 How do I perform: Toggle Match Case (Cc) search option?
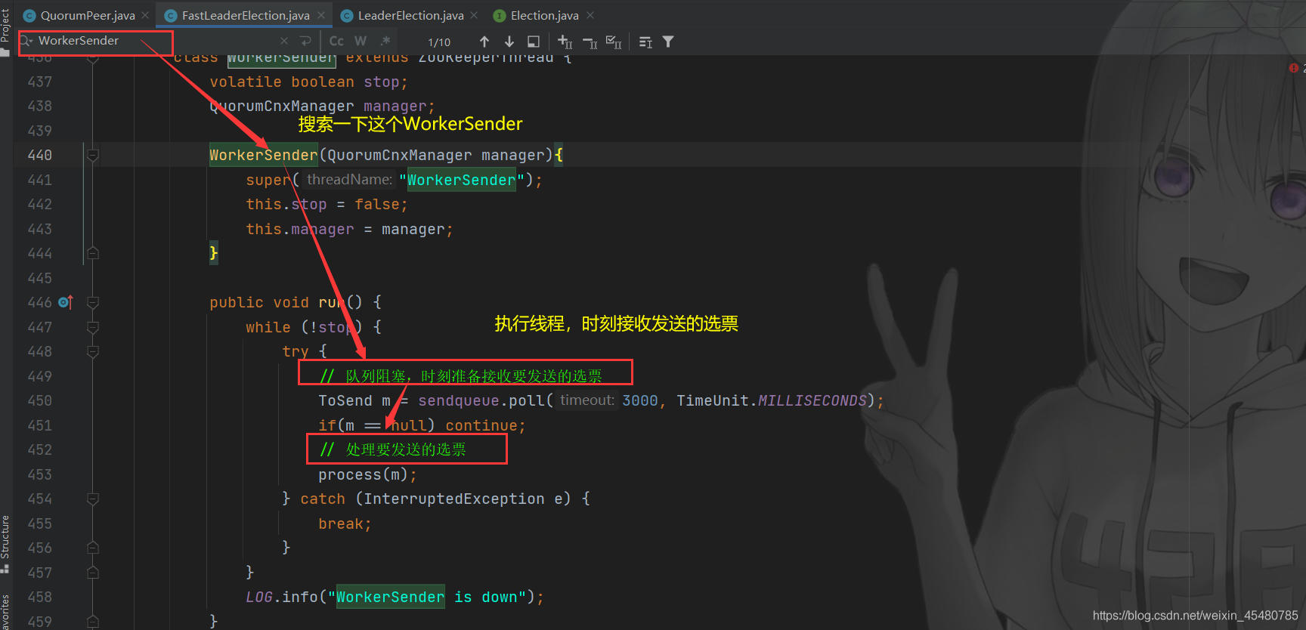(x=336, y=41)
